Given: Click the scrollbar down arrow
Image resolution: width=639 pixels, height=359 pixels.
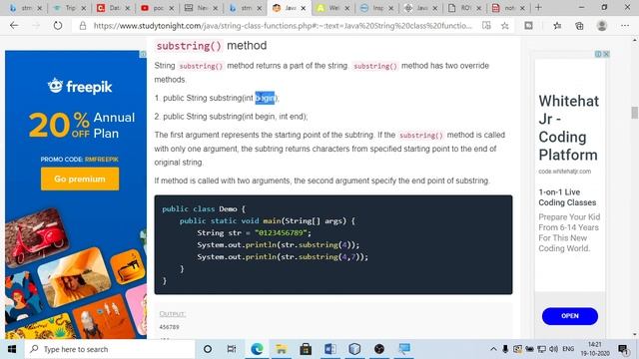Looking at the screenshot, I should [635, 335].
